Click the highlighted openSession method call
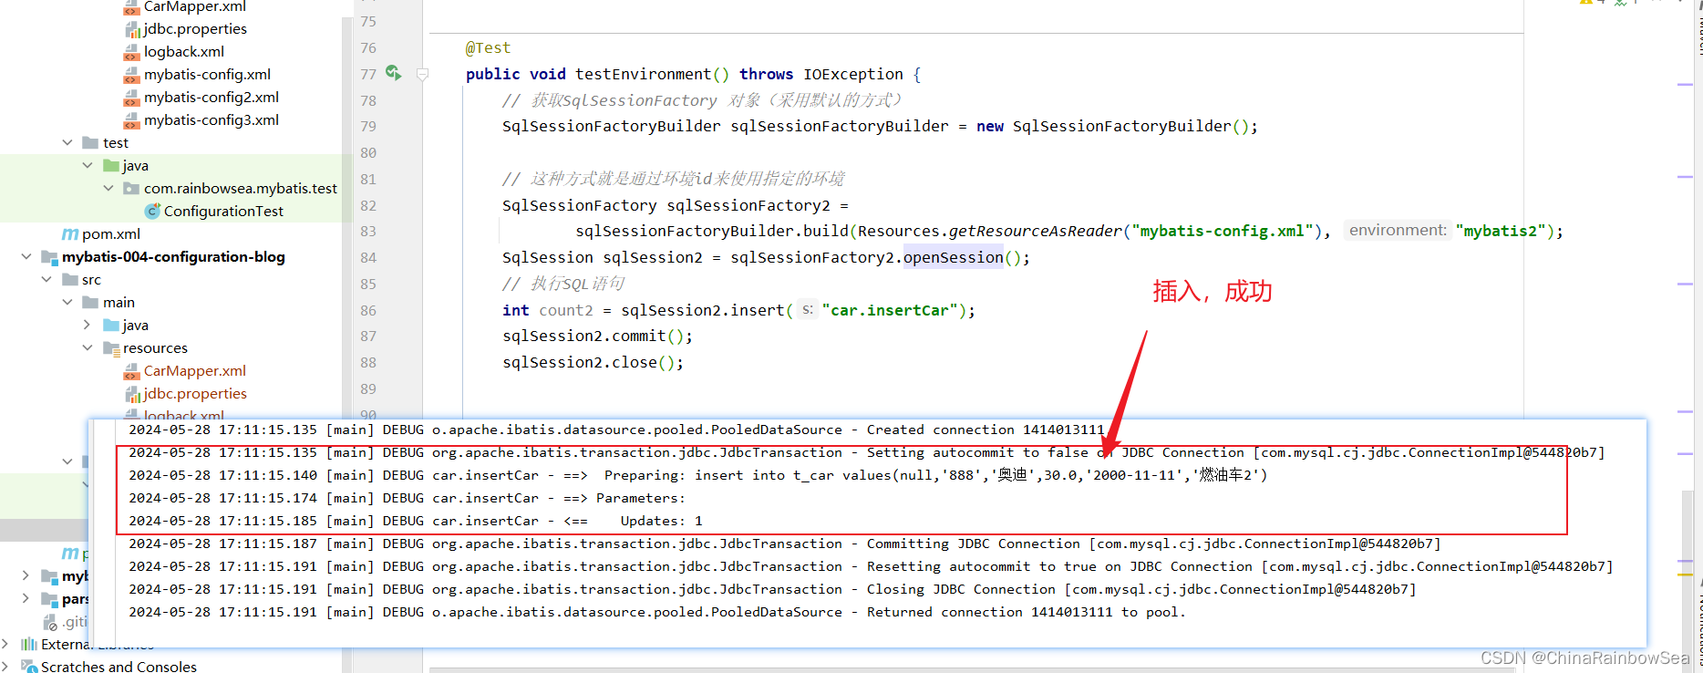1703x673 pixels. 953,258
